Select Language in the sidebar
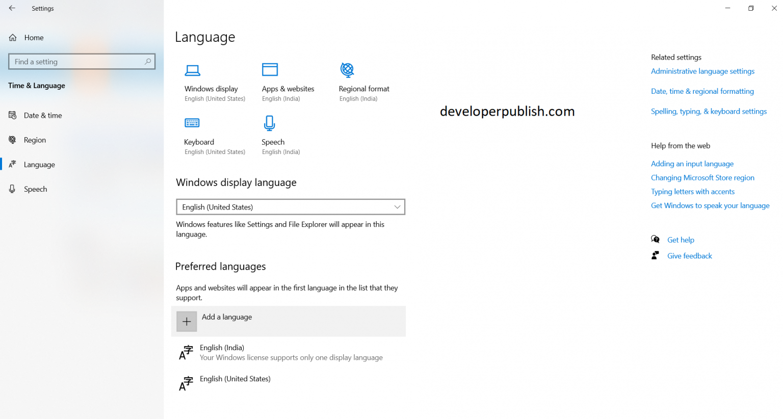This screenshot has height=419, width=783. point(39,164)
